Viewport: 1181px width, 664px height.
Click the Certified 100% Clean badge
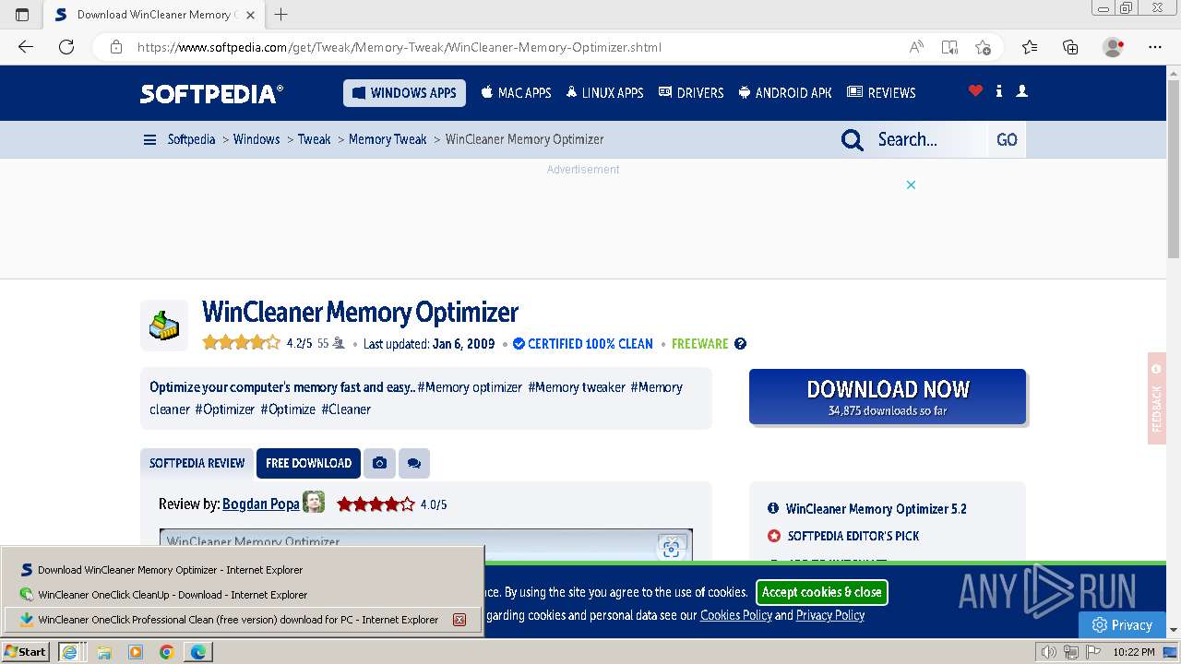tap(583, 344)
